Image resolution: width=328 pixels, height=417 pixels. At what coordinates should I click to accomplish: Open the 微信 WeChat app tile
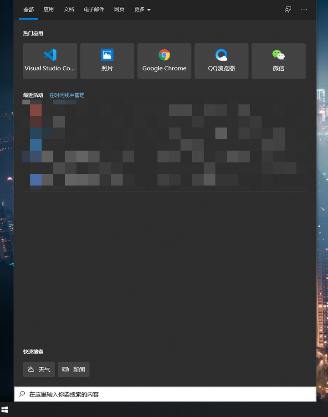point(278,61)
